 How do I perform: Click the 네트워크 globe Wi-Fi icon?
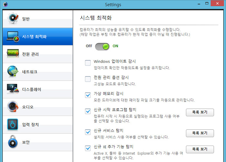click(x=13, y=71)
